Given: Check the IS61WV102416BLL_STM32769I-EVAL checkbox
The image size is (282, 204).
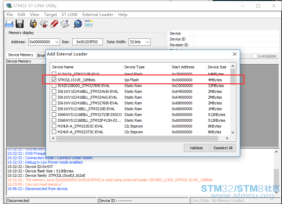Looking at the screenshot, I should [54, 103].
